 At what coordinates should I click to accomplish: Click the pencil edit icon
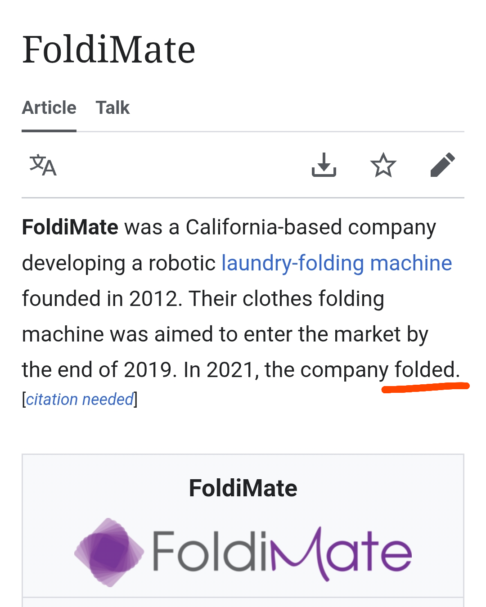[x=442, y=165]
